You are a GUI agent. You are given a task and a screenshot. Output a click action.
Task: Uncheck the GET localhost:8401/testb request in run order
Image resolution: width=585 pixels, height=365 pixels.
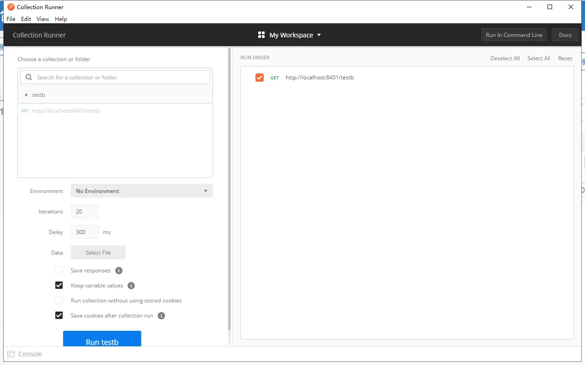260,78
